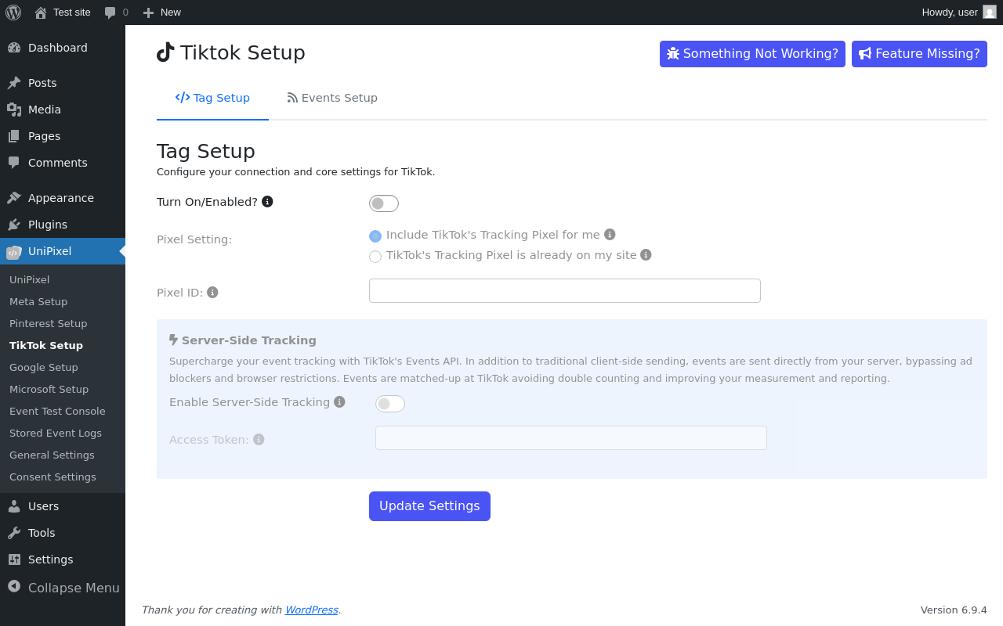Click info icon beside Turn On/Enabled
This screenshot has height=626, width=1003.
(x=267, y=201)
